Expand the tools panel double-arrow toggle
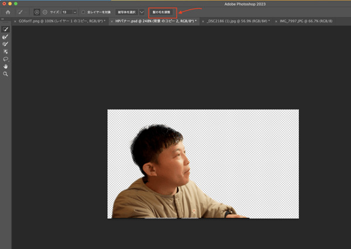This screenshot has height=249, width=351. [2, 19]
